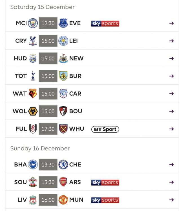Click the Arsenal cannon crest

63,182
